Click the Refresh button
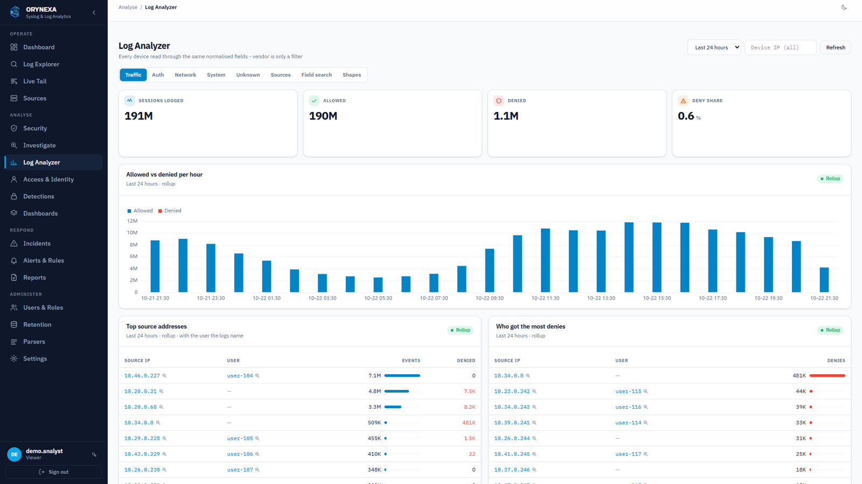Screen dimensions: 862x484 pyautogui.click(x=836, y=47)
